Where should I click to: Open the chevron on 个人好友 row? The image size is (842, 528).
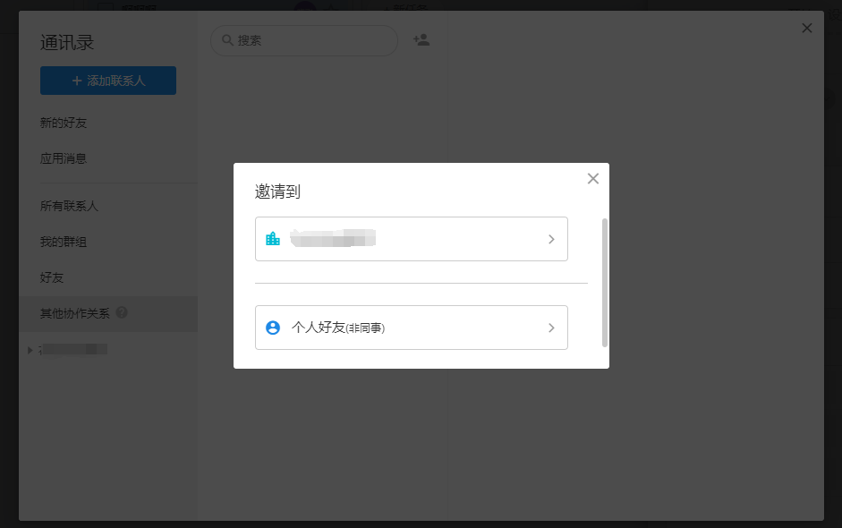[551, 328]
